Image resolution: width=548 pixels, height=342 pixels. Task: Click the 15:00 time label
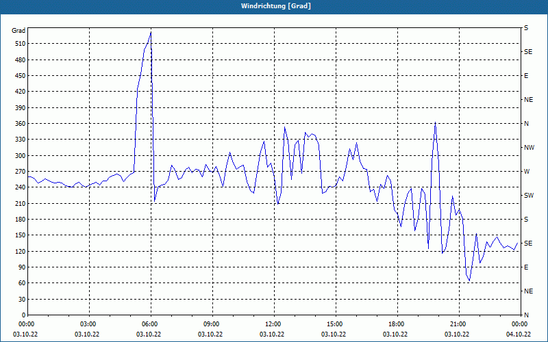[x=336, y=324]
